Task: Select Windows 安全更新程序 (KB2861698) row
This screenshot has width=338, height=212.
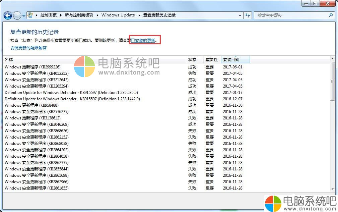Action: click(166, 175)
